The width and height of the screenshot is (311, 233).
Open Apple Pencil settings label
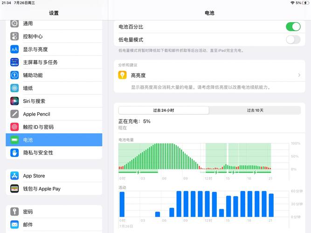click(x=36, y=114)
